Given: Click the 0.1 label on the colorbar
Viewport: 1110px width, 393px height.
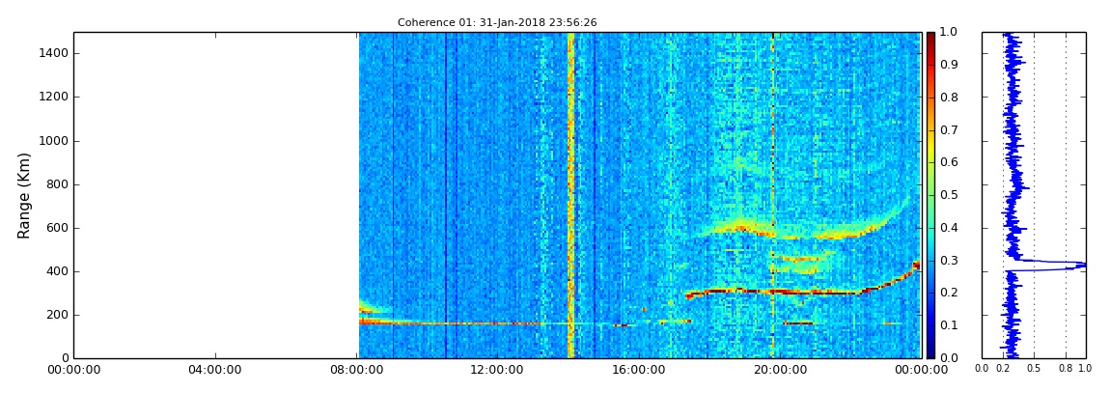Looking at the screenshot, I should 948,325.
